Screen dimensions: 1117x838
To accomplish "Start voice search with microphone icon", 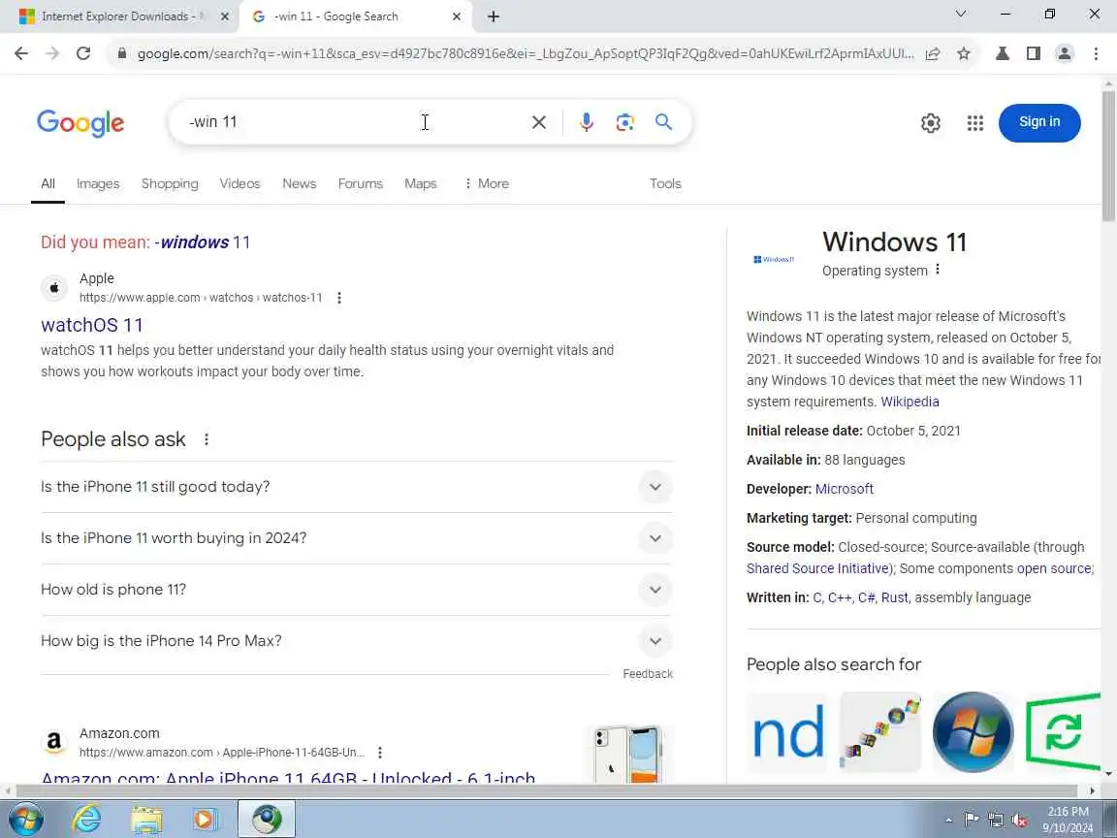I will pyautogui.click(x=587, y=122).
